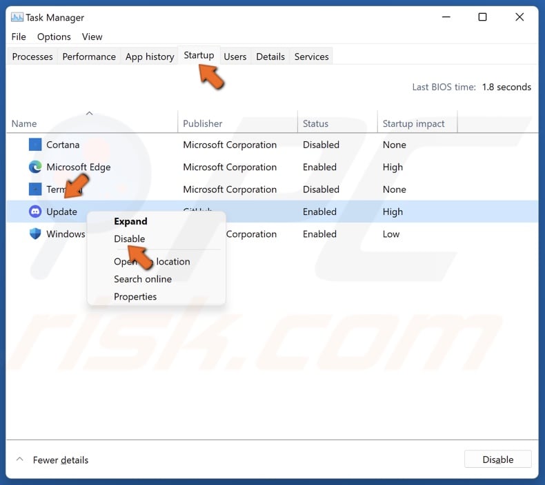
Task: Click the Name column sort arrow
Action: point(89,113)
